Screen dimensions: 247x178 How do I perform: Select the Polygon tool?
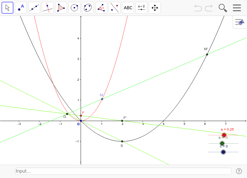[x=61, y=8]
